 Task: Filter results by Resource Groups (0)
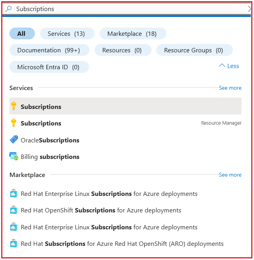[194, 50]
